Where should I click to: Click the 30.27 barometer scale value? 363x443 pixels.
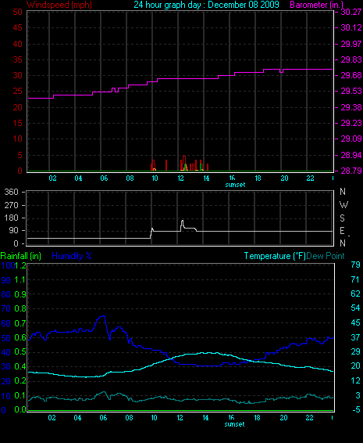point(351,12)
